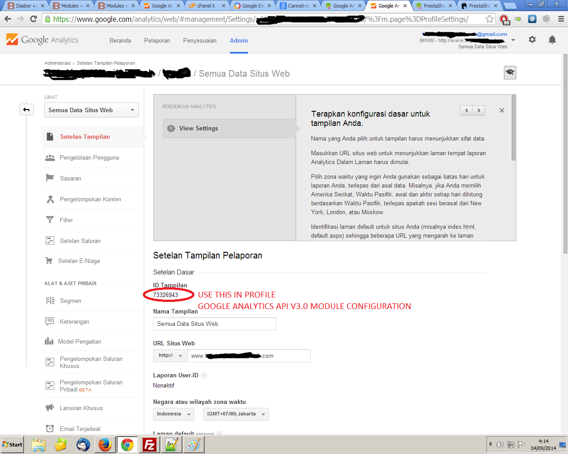Click the Segmen icon
The width and height of the screenshot is (568, 454).
50,301
